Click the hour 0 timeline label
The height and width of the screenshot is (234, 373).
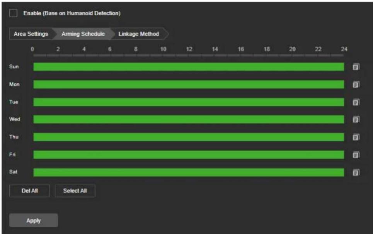pyautogui.click(x=32, y=49)
